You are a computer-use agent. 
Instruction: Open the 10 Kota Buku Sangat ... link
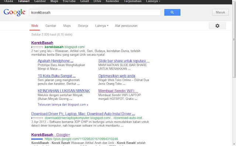coord(56,76)
